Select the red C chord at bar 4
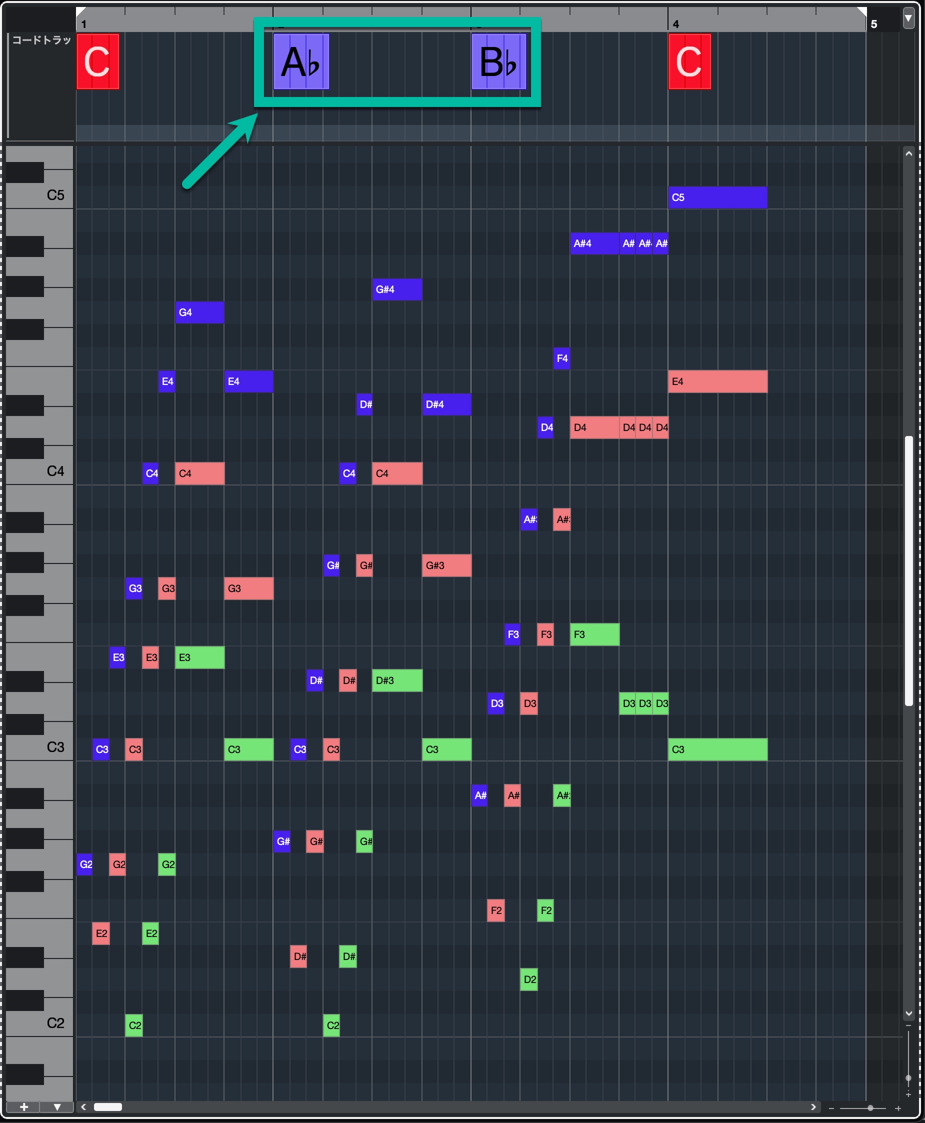 tap(689, 61)
